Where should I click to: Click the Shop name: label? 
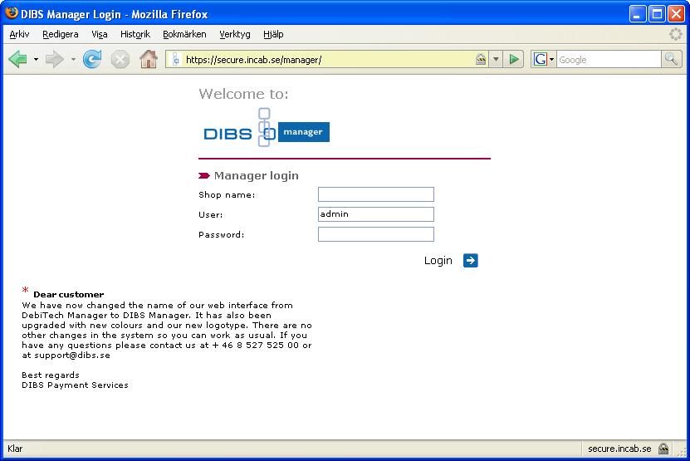click(227, 194)
